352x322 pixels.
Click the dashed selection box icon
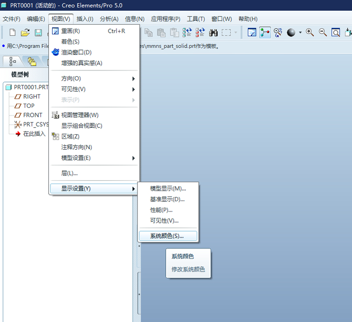pyautogui.click(x=226, y=33)
